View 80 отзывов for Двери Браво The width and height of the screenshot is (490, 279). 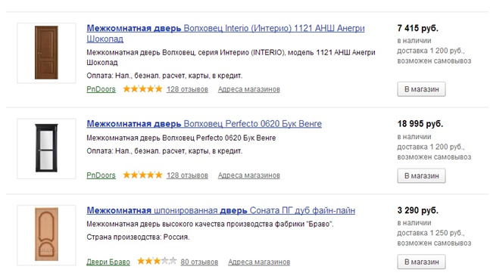(x=199, y=262)
